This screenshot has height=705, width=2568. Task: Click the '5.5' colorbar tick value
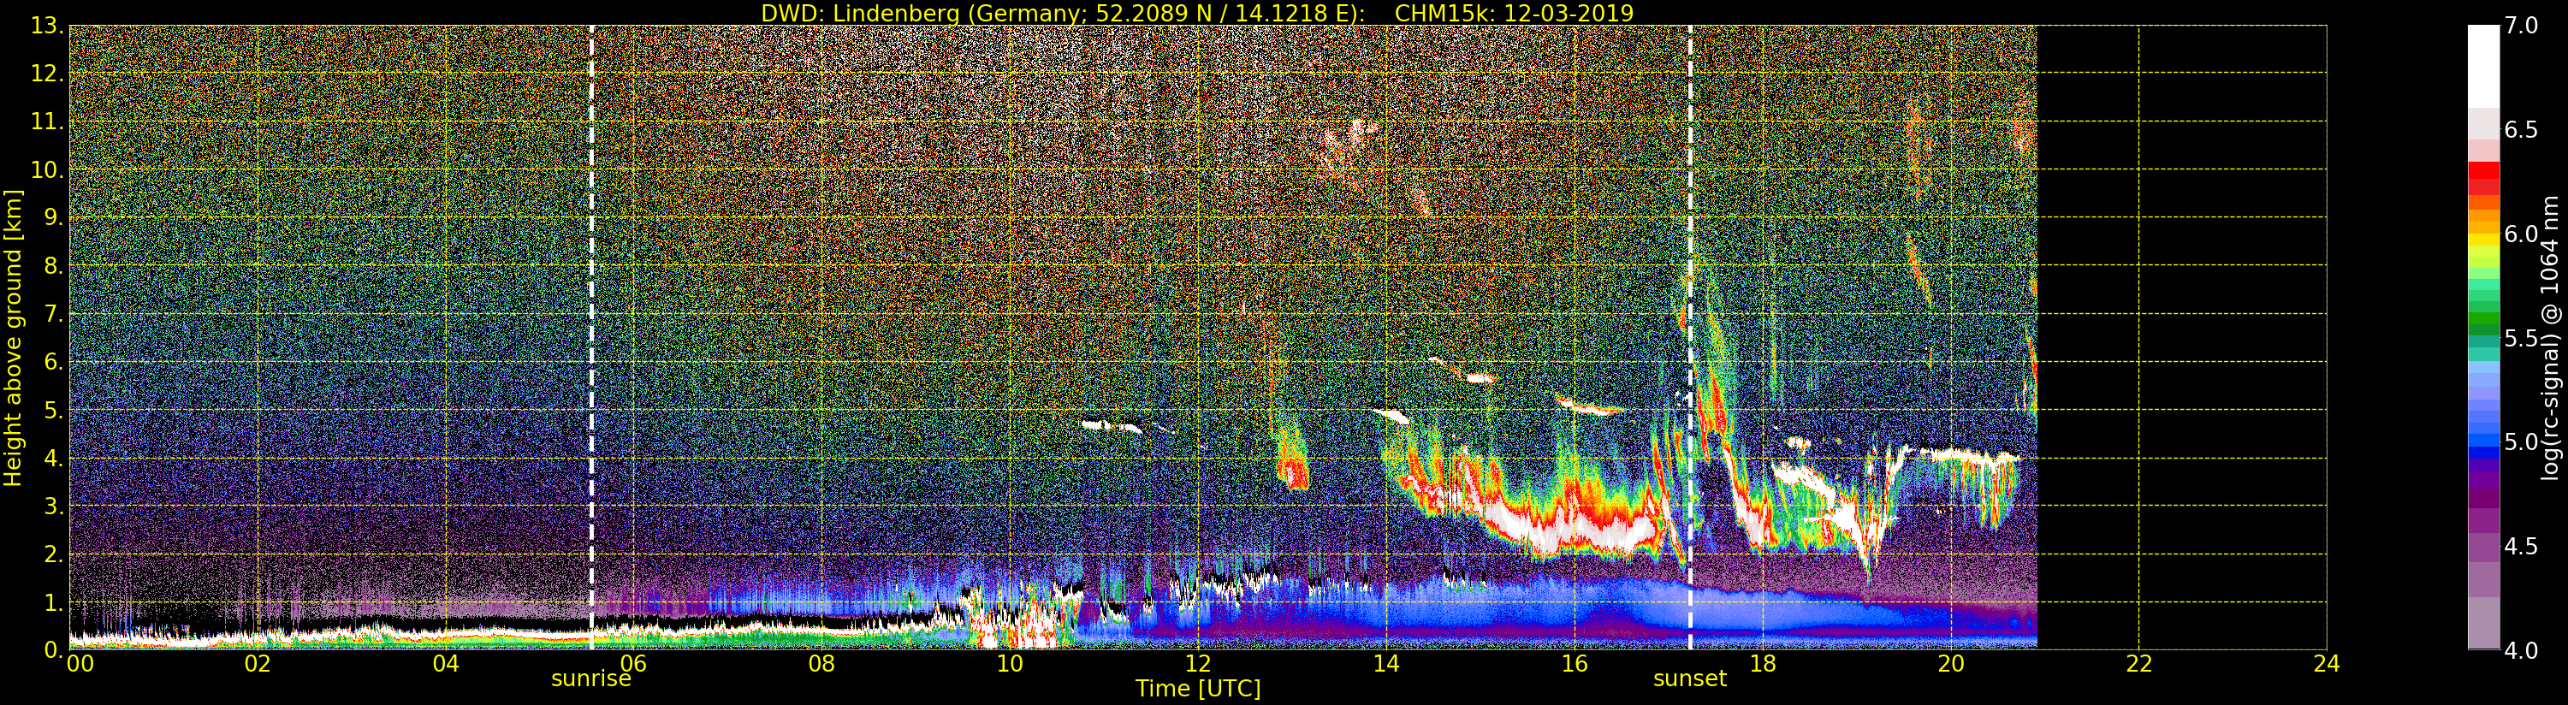tap(2521, 338)
